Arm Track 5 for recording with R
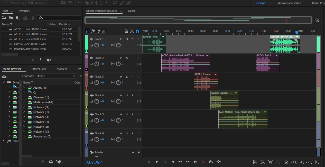Viewport: 325px width, 167px height. (133, 115)
